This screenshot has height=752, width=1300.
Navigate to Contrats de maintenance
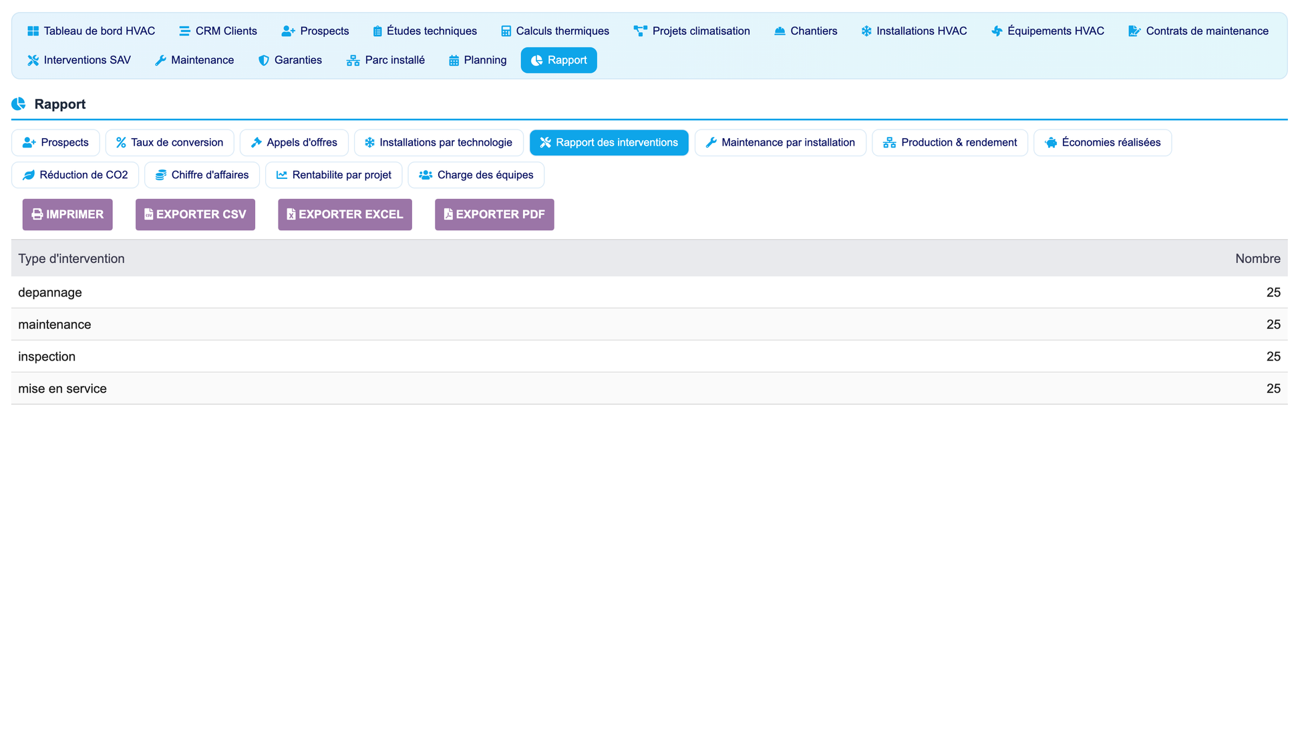click(x=1198, y=31)
